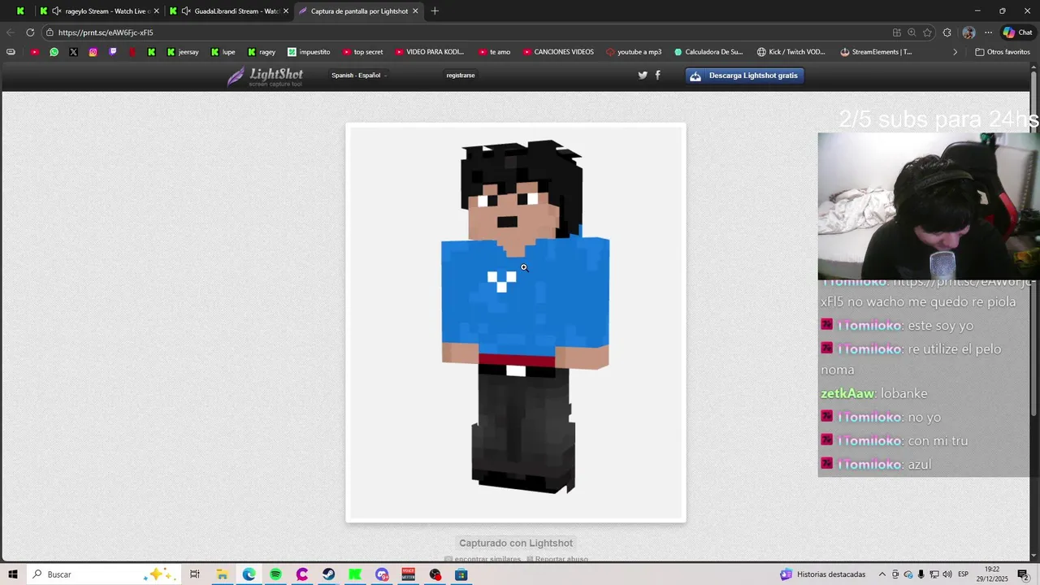Screen dimensions: 1040x585
Task: Open the browser extensions icon
Action: 947,32
